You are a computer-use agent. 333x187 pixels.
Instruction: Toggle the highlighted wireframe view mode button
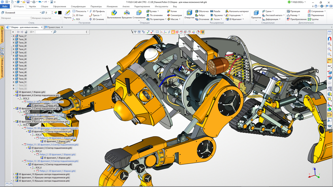(x=173, y=32)
